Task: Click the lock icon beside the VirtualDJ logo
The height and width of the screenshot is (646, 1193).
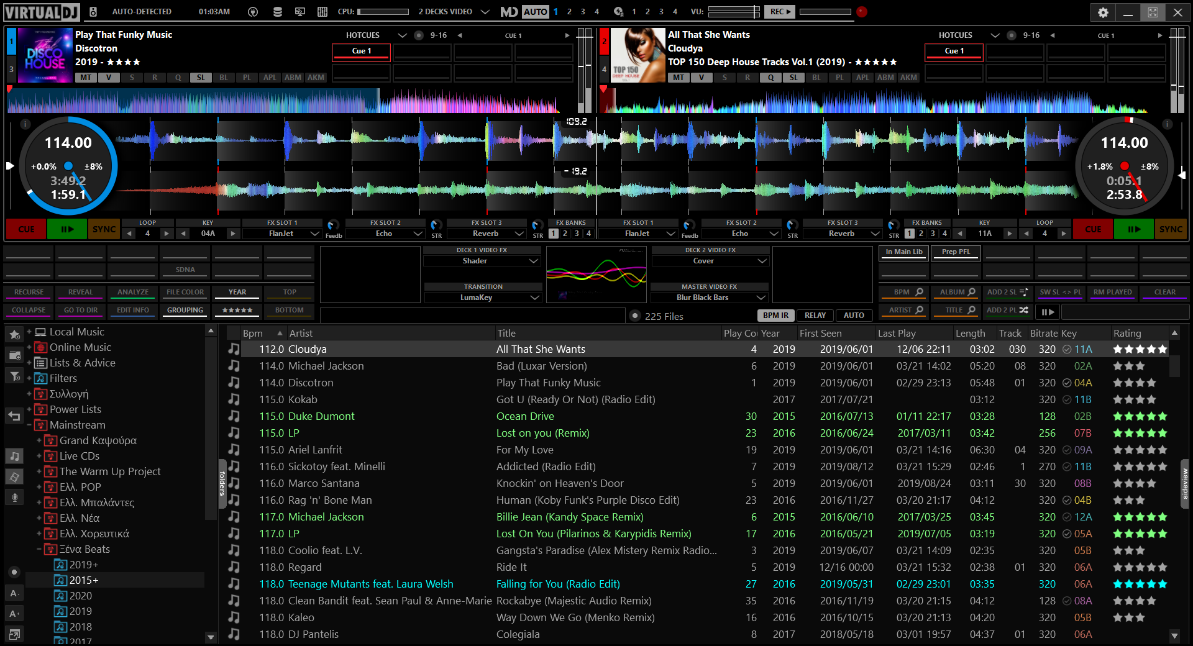Action: (93, 12)
